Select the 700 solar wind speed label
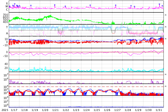Viewport: 168px width, 112px height. [x=5, y=15]
